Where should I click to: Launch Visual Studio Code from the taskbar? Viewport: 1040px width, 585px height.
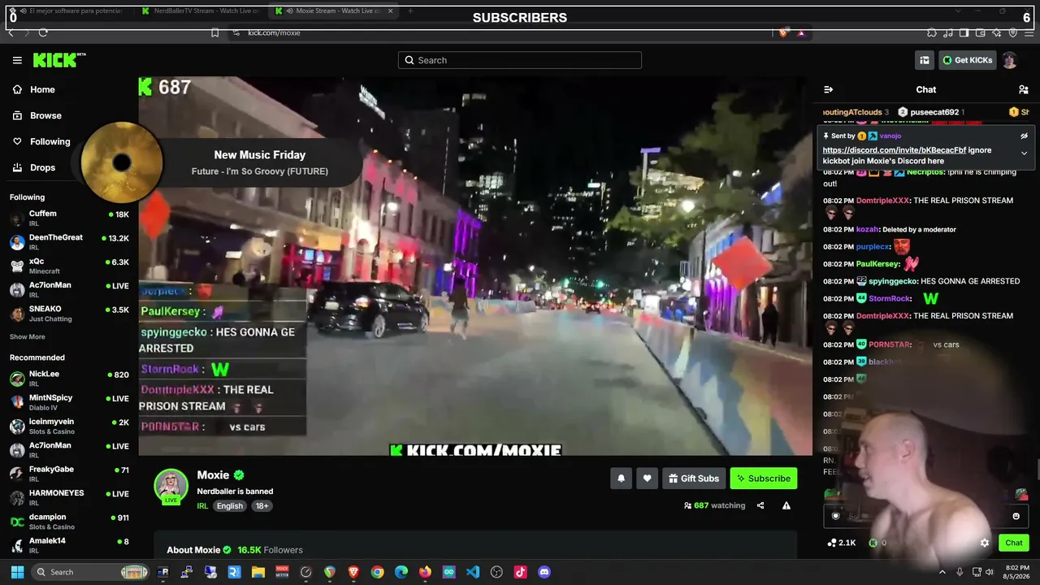point(473,572)
